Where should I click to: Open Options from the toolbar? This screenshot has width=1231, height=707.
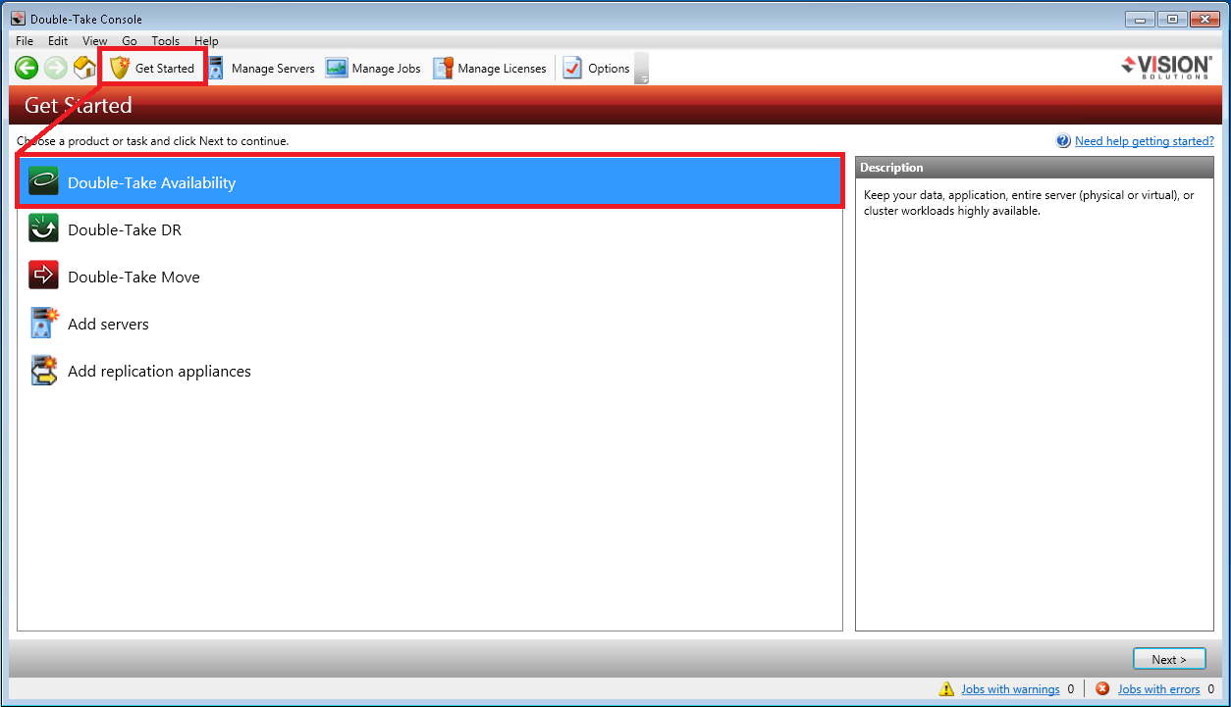pos(597,68)
